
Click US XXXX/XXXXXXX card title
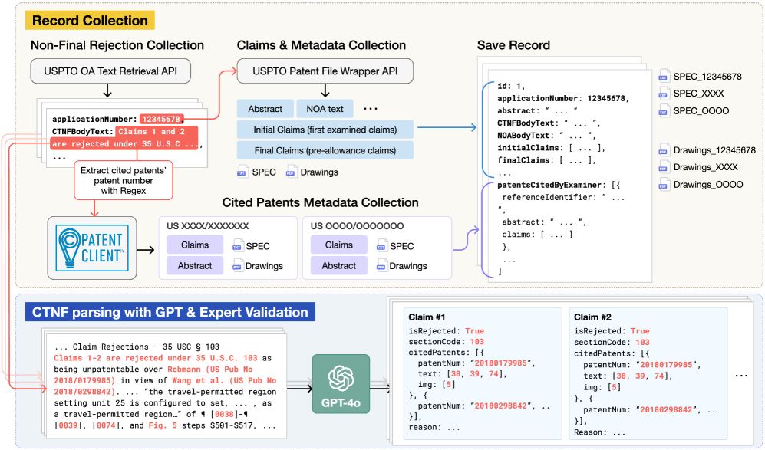tap(207, 225)
